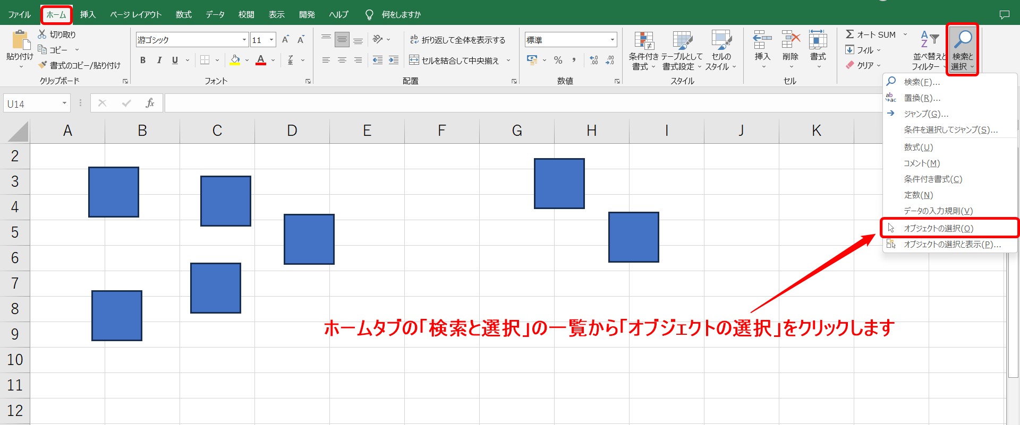Click the Select All corner triangle
The height and width of the screenshot is (425, 1020).
tap(18, 131)
